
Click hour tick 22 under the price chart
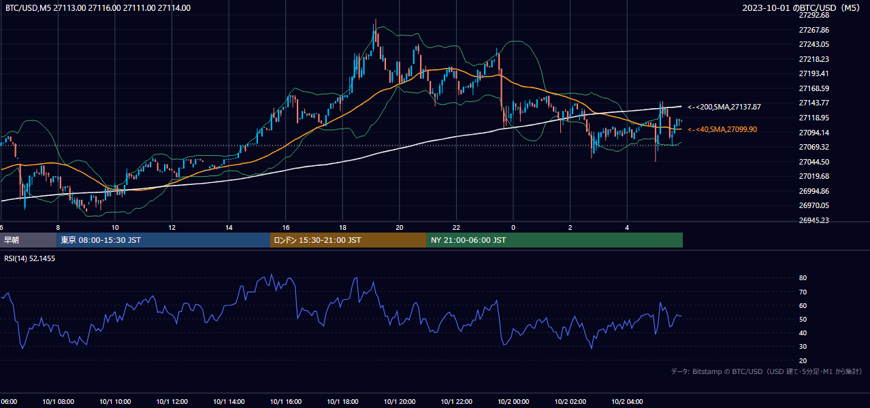click(x=456, y=227)
